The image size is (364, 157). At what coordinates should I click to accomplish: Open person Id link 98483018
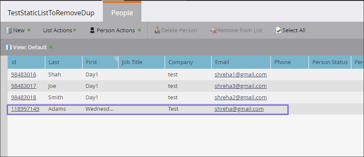23,98
